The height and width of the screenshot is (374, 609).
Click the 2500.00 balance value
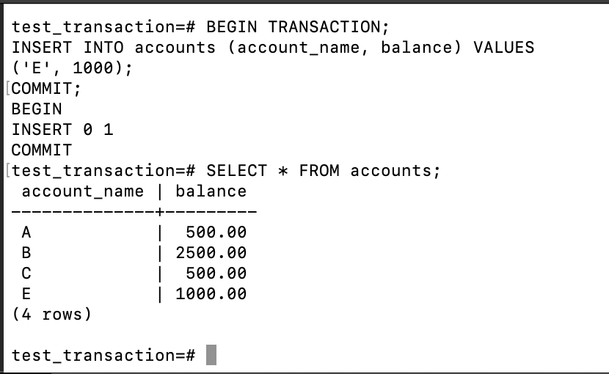tap(211, 253)
